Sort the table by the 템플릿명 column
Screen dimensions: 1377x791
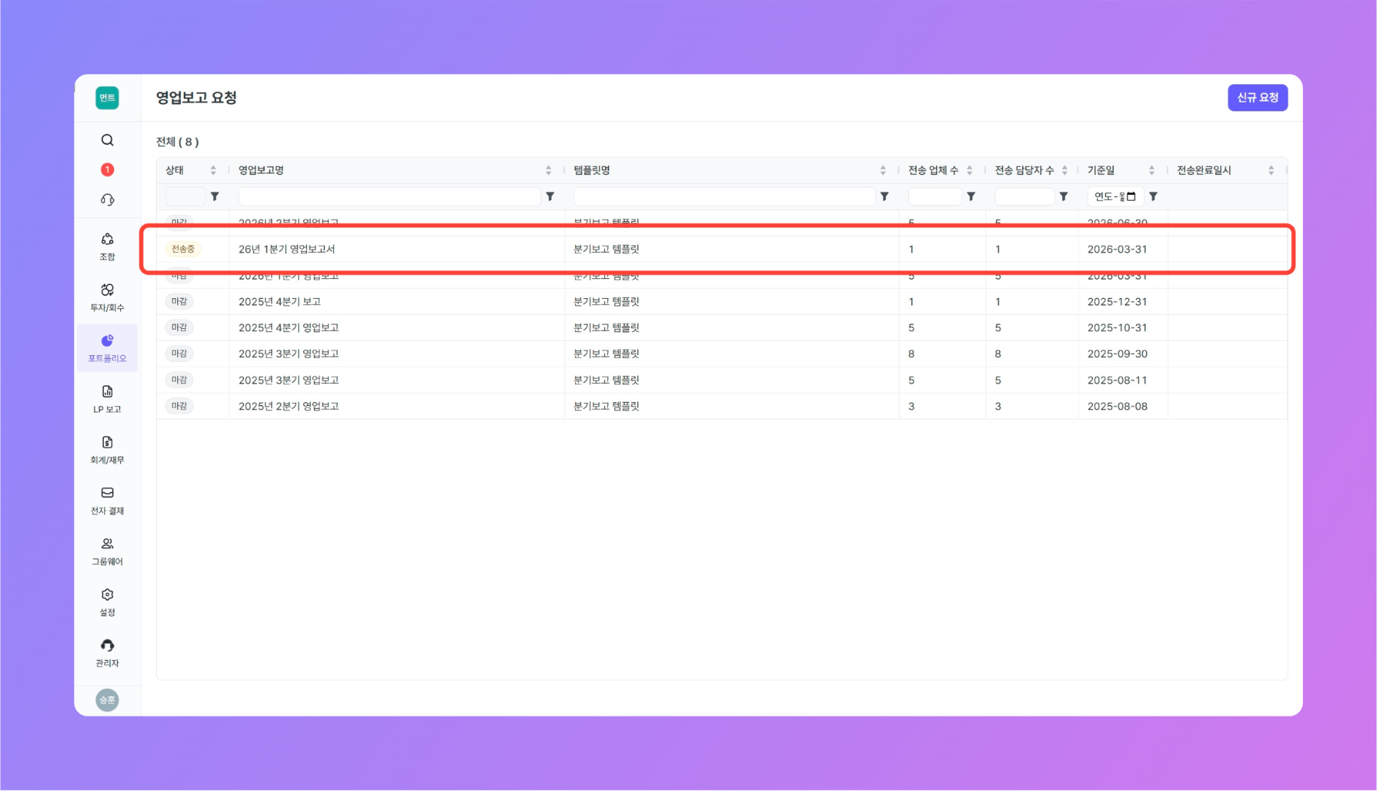883,171
